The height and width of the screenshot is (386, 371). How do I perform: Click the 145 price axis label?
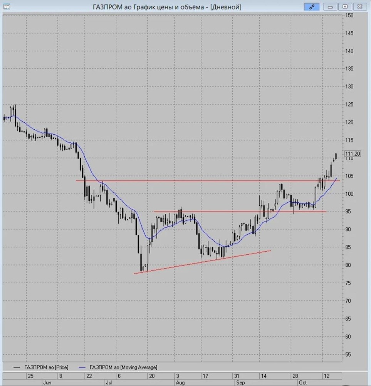pos(349,33)
